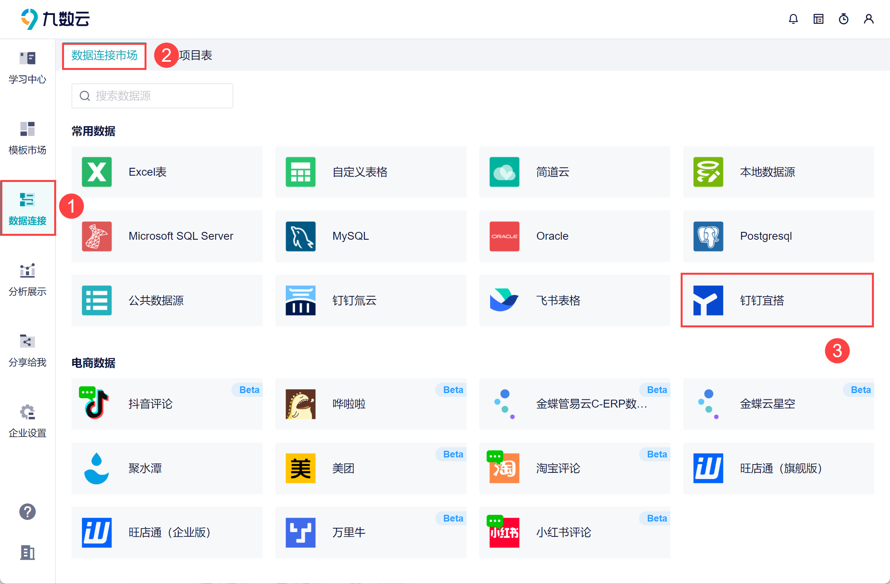Select the MySQL database connector
Viewport: 890px width, 584px height.
click(370, 236)
